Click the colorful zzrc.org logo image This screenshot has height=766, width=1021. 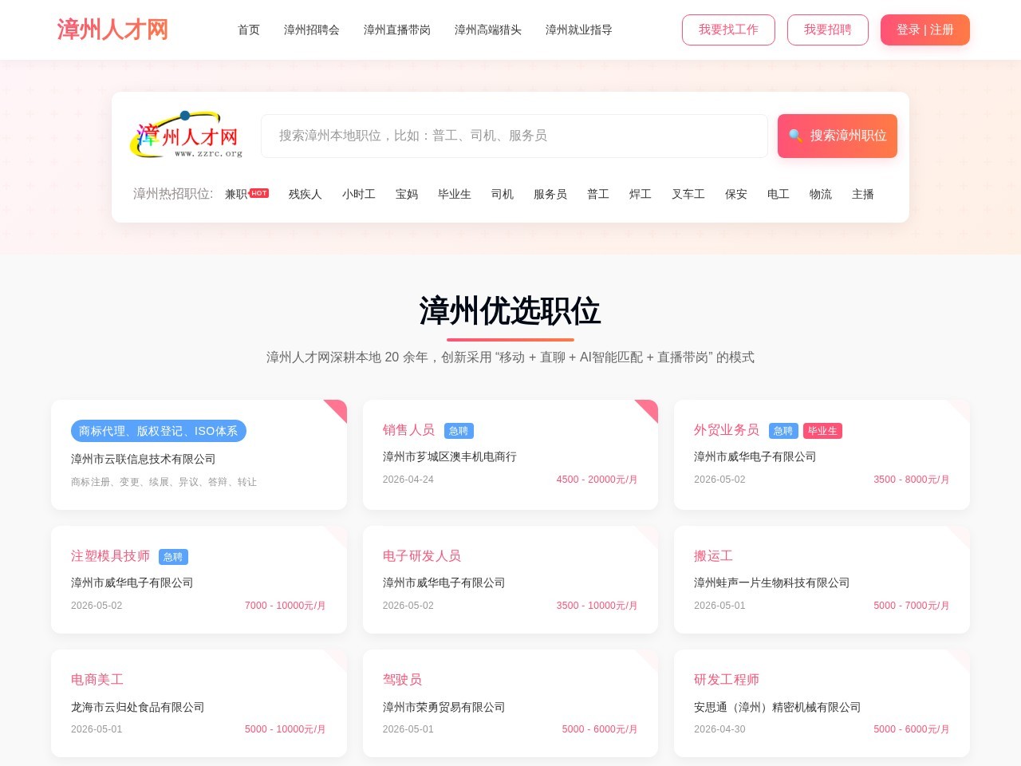(187, 135)
